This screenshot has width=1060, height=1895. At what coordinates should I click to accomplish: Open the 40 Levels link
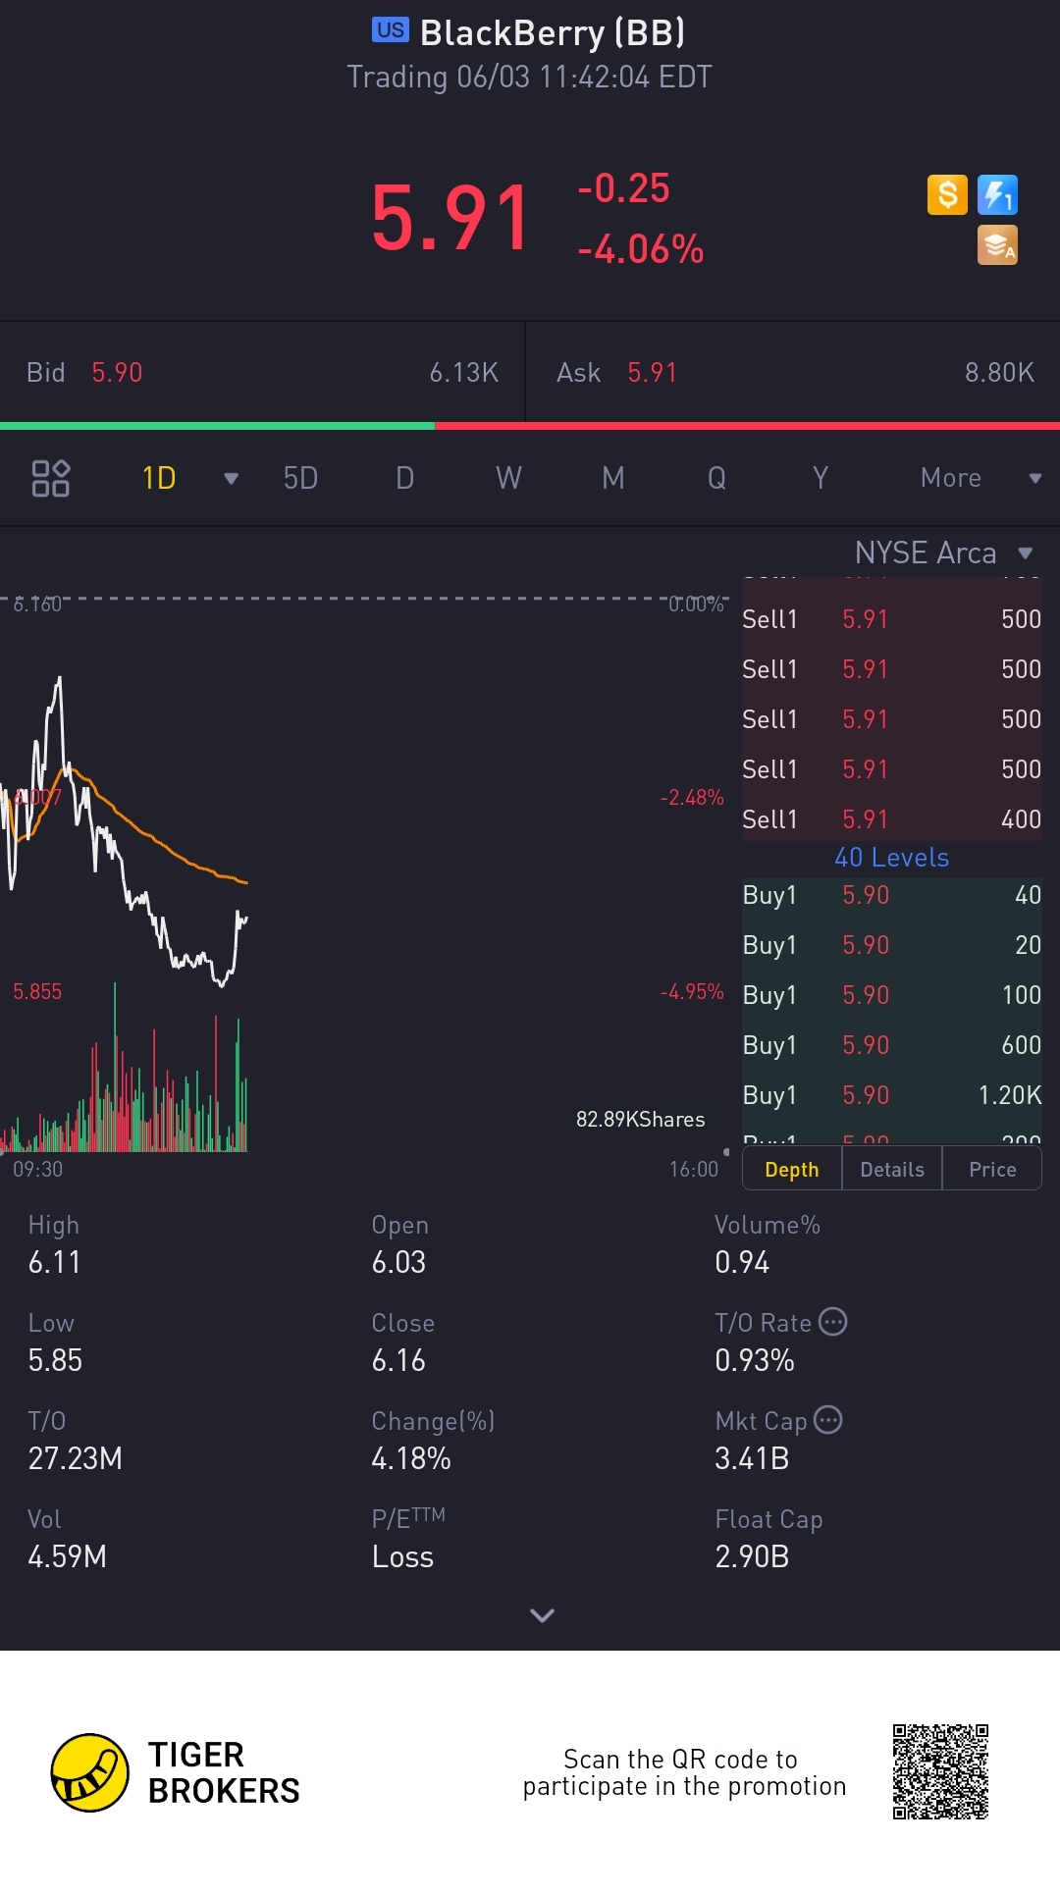(x=891, y=858)
